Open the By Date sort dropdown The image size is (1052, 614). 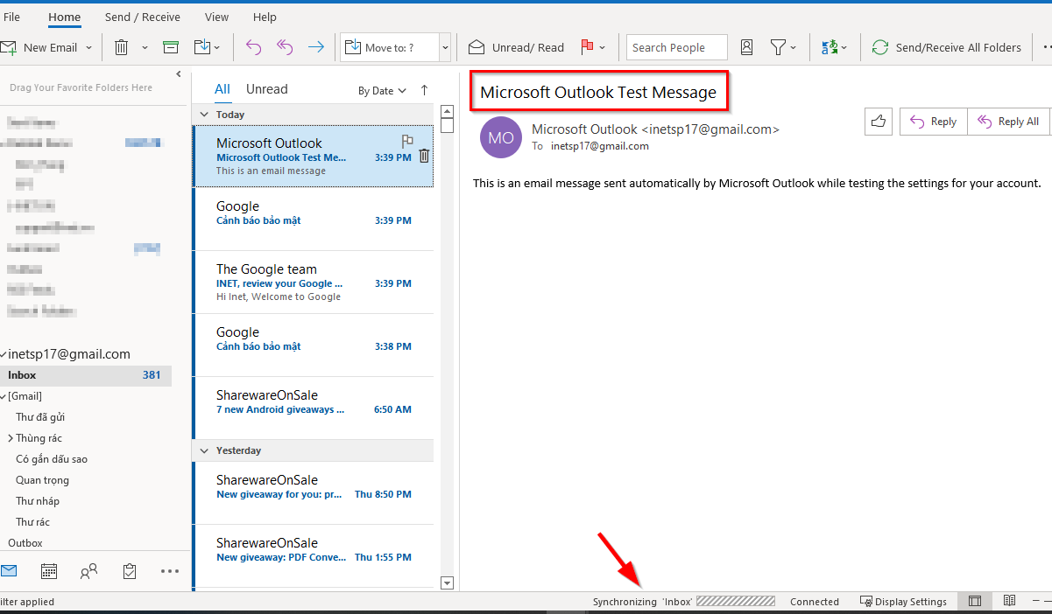point(382,90)
